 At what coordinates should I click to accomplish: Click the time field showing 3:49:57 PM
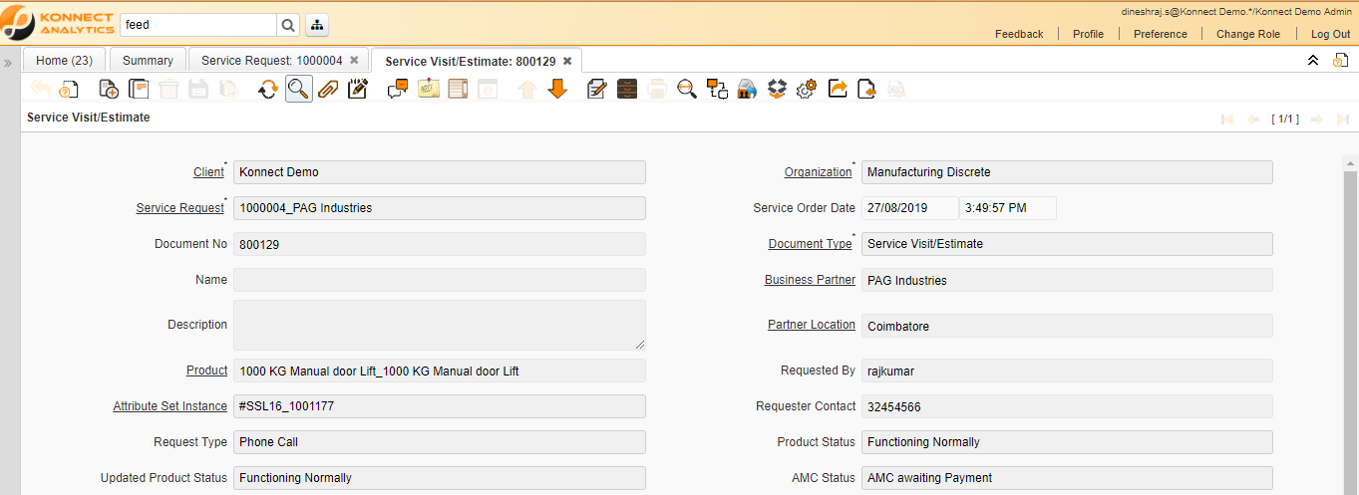pos(1007,208)
